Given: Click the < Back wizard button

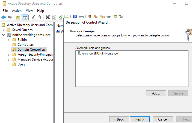Looking at the screenshot, I should coord(119,119).
